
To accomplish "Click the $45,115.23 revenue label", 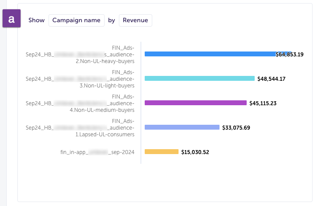I will [x=263, y=103].
